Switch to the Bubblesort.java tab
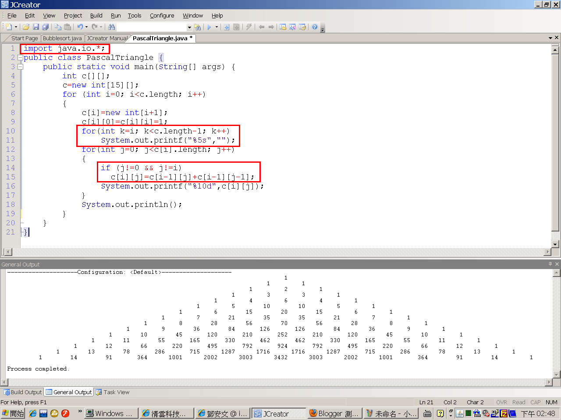Screen dimensions: 561x420 (62, 38)
